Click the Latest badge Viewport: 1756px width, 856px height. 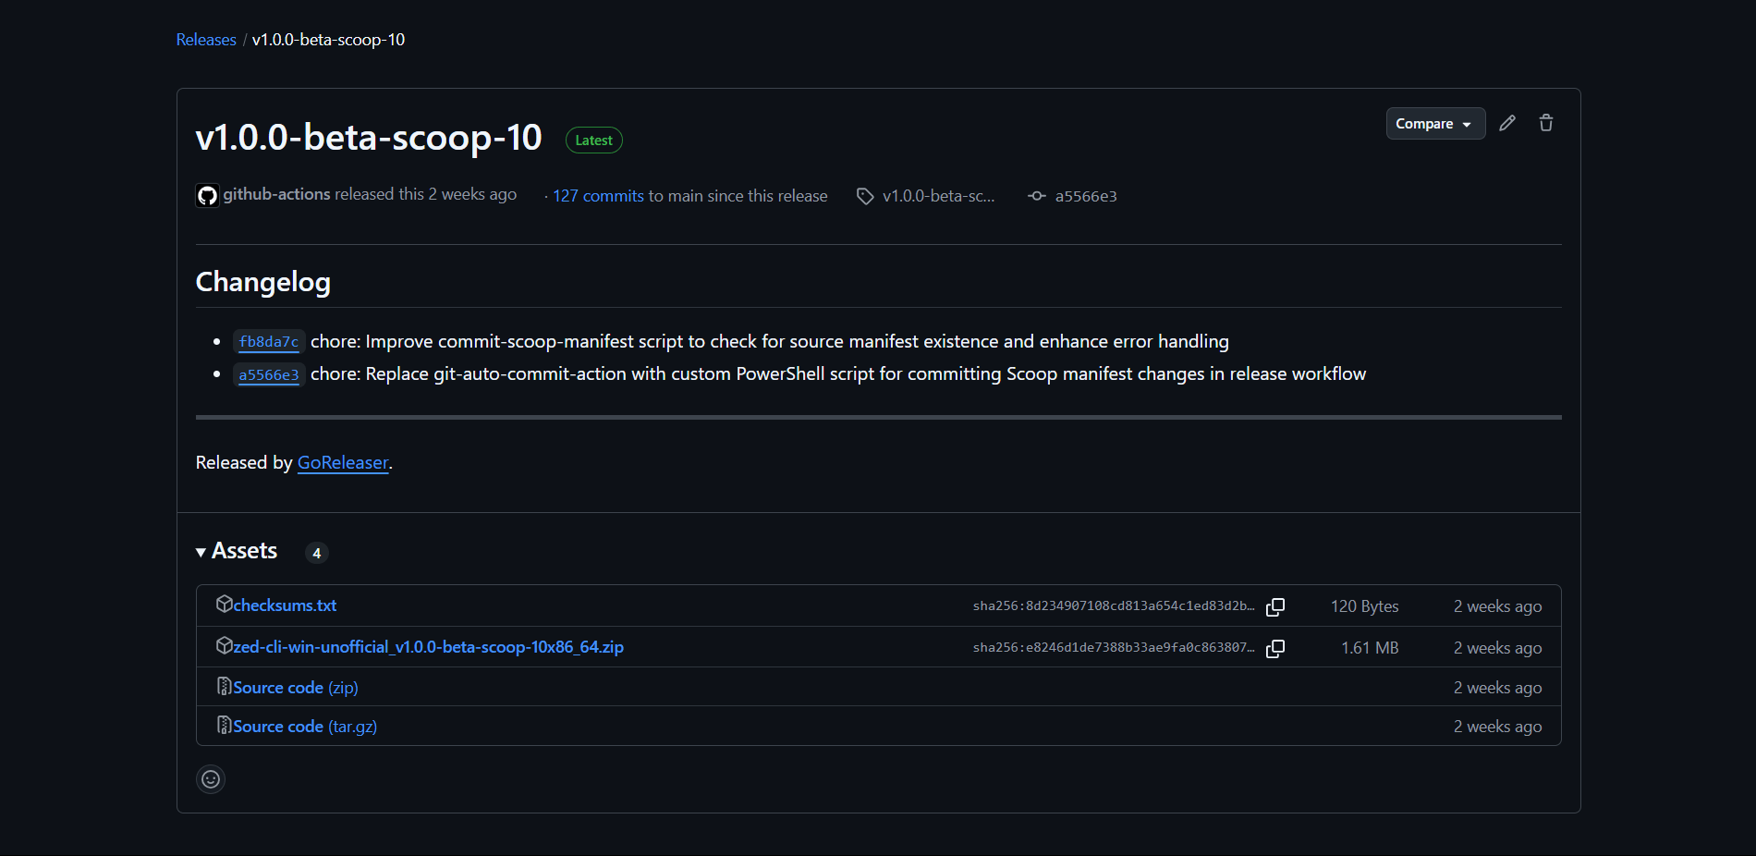click(593, 141)
